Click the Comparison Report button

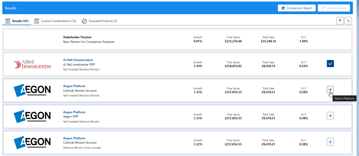[297, 8]
